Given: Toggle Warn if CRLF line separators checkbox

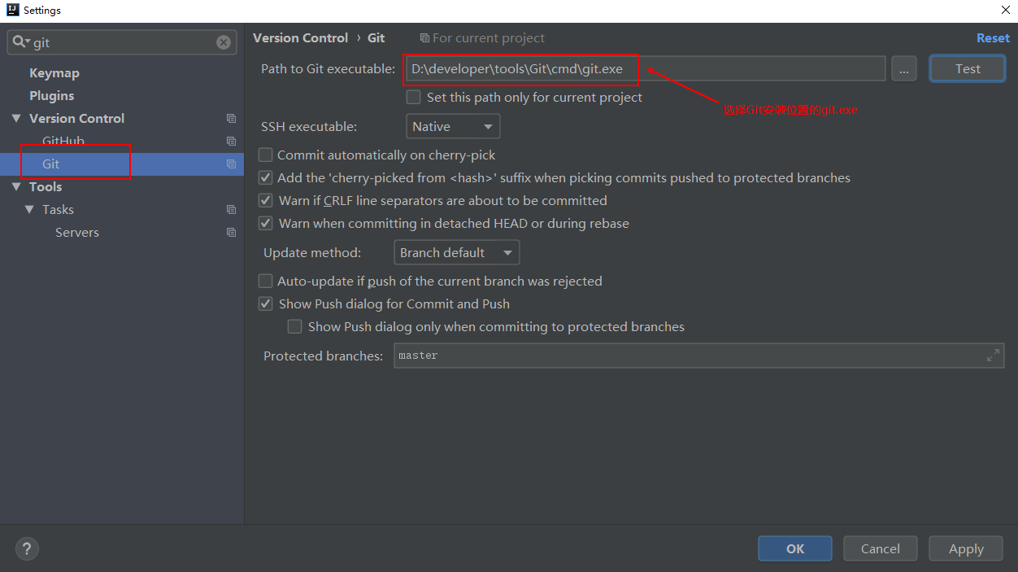Looking at the screenshot, I should 265,200.
